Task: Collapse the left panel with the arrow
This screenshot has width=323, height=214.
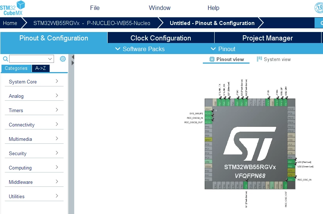Action: pos(73,57)
